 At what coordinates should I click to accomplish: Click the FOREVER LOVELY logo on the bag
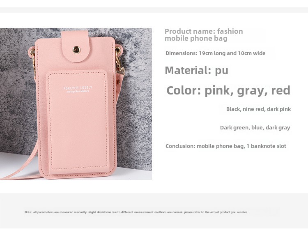pos(78,88)
